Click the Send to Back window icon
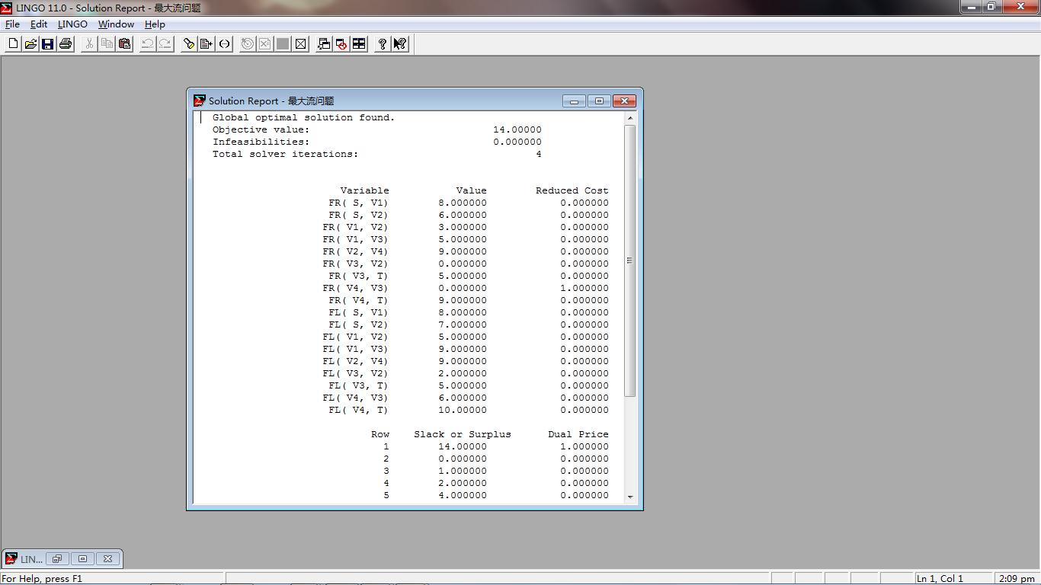 (x=324, y=44)
